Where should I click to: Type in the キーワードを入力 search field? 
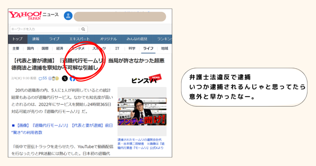(44, 29)
